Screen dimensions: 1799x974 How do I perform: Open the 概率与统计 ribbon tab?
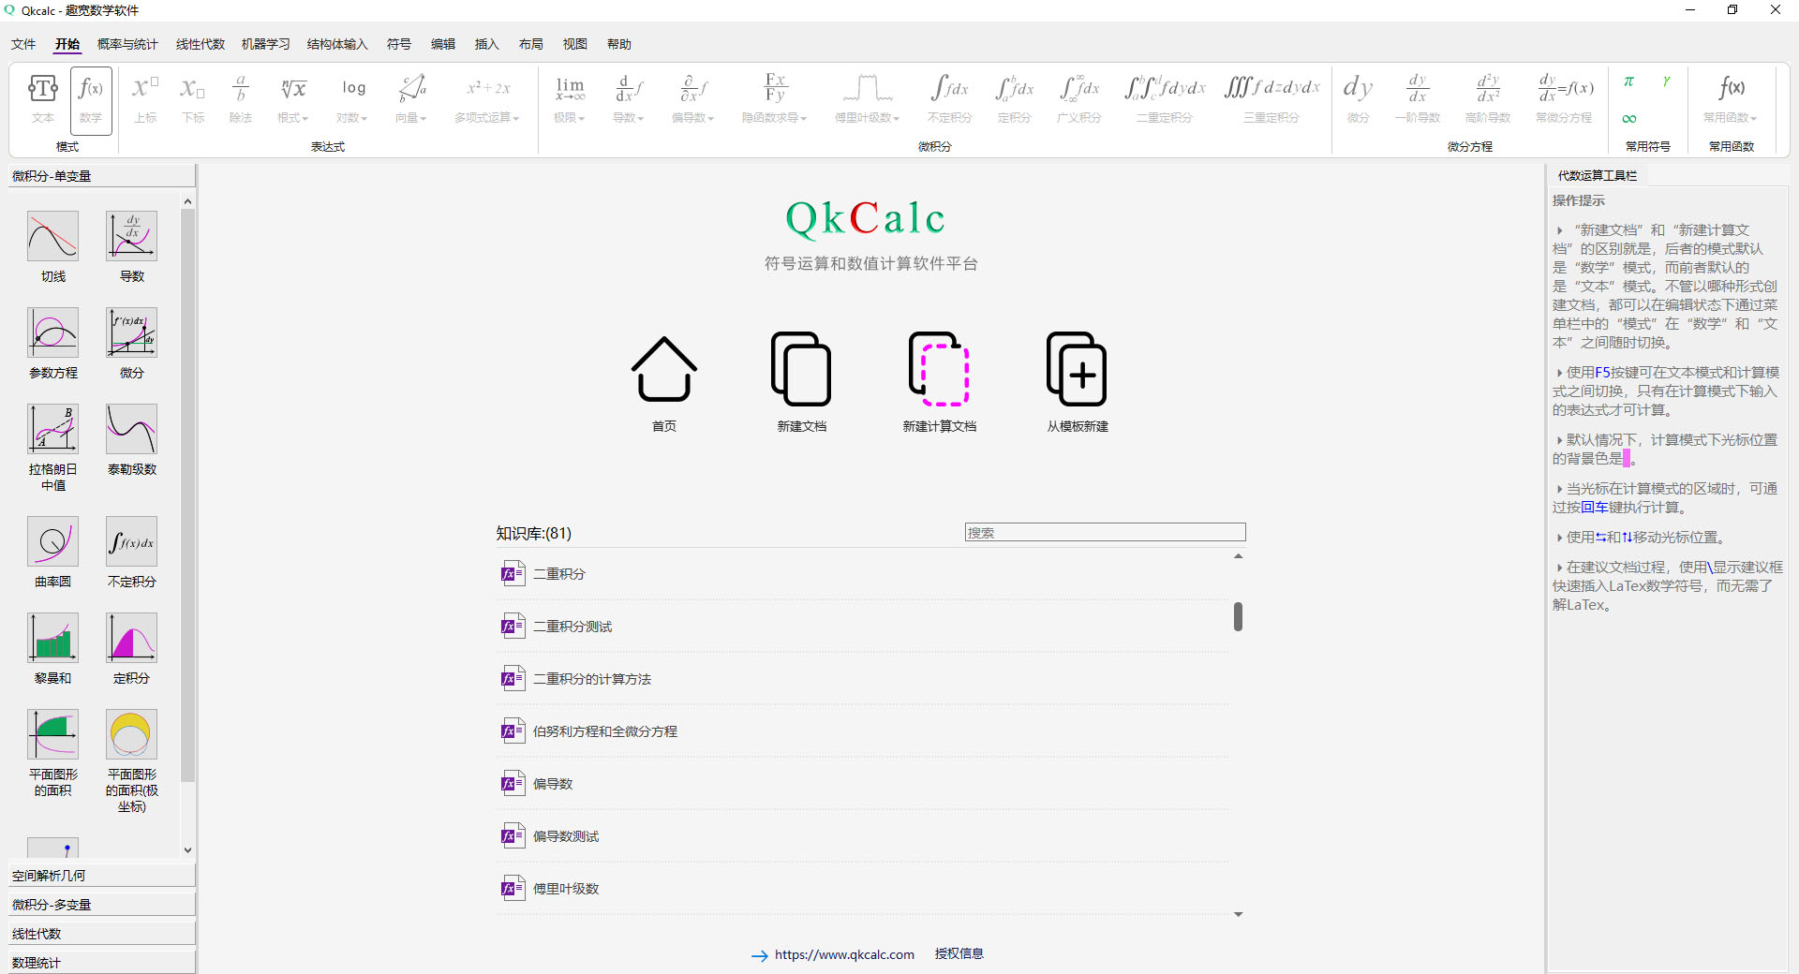click(127, 44)
